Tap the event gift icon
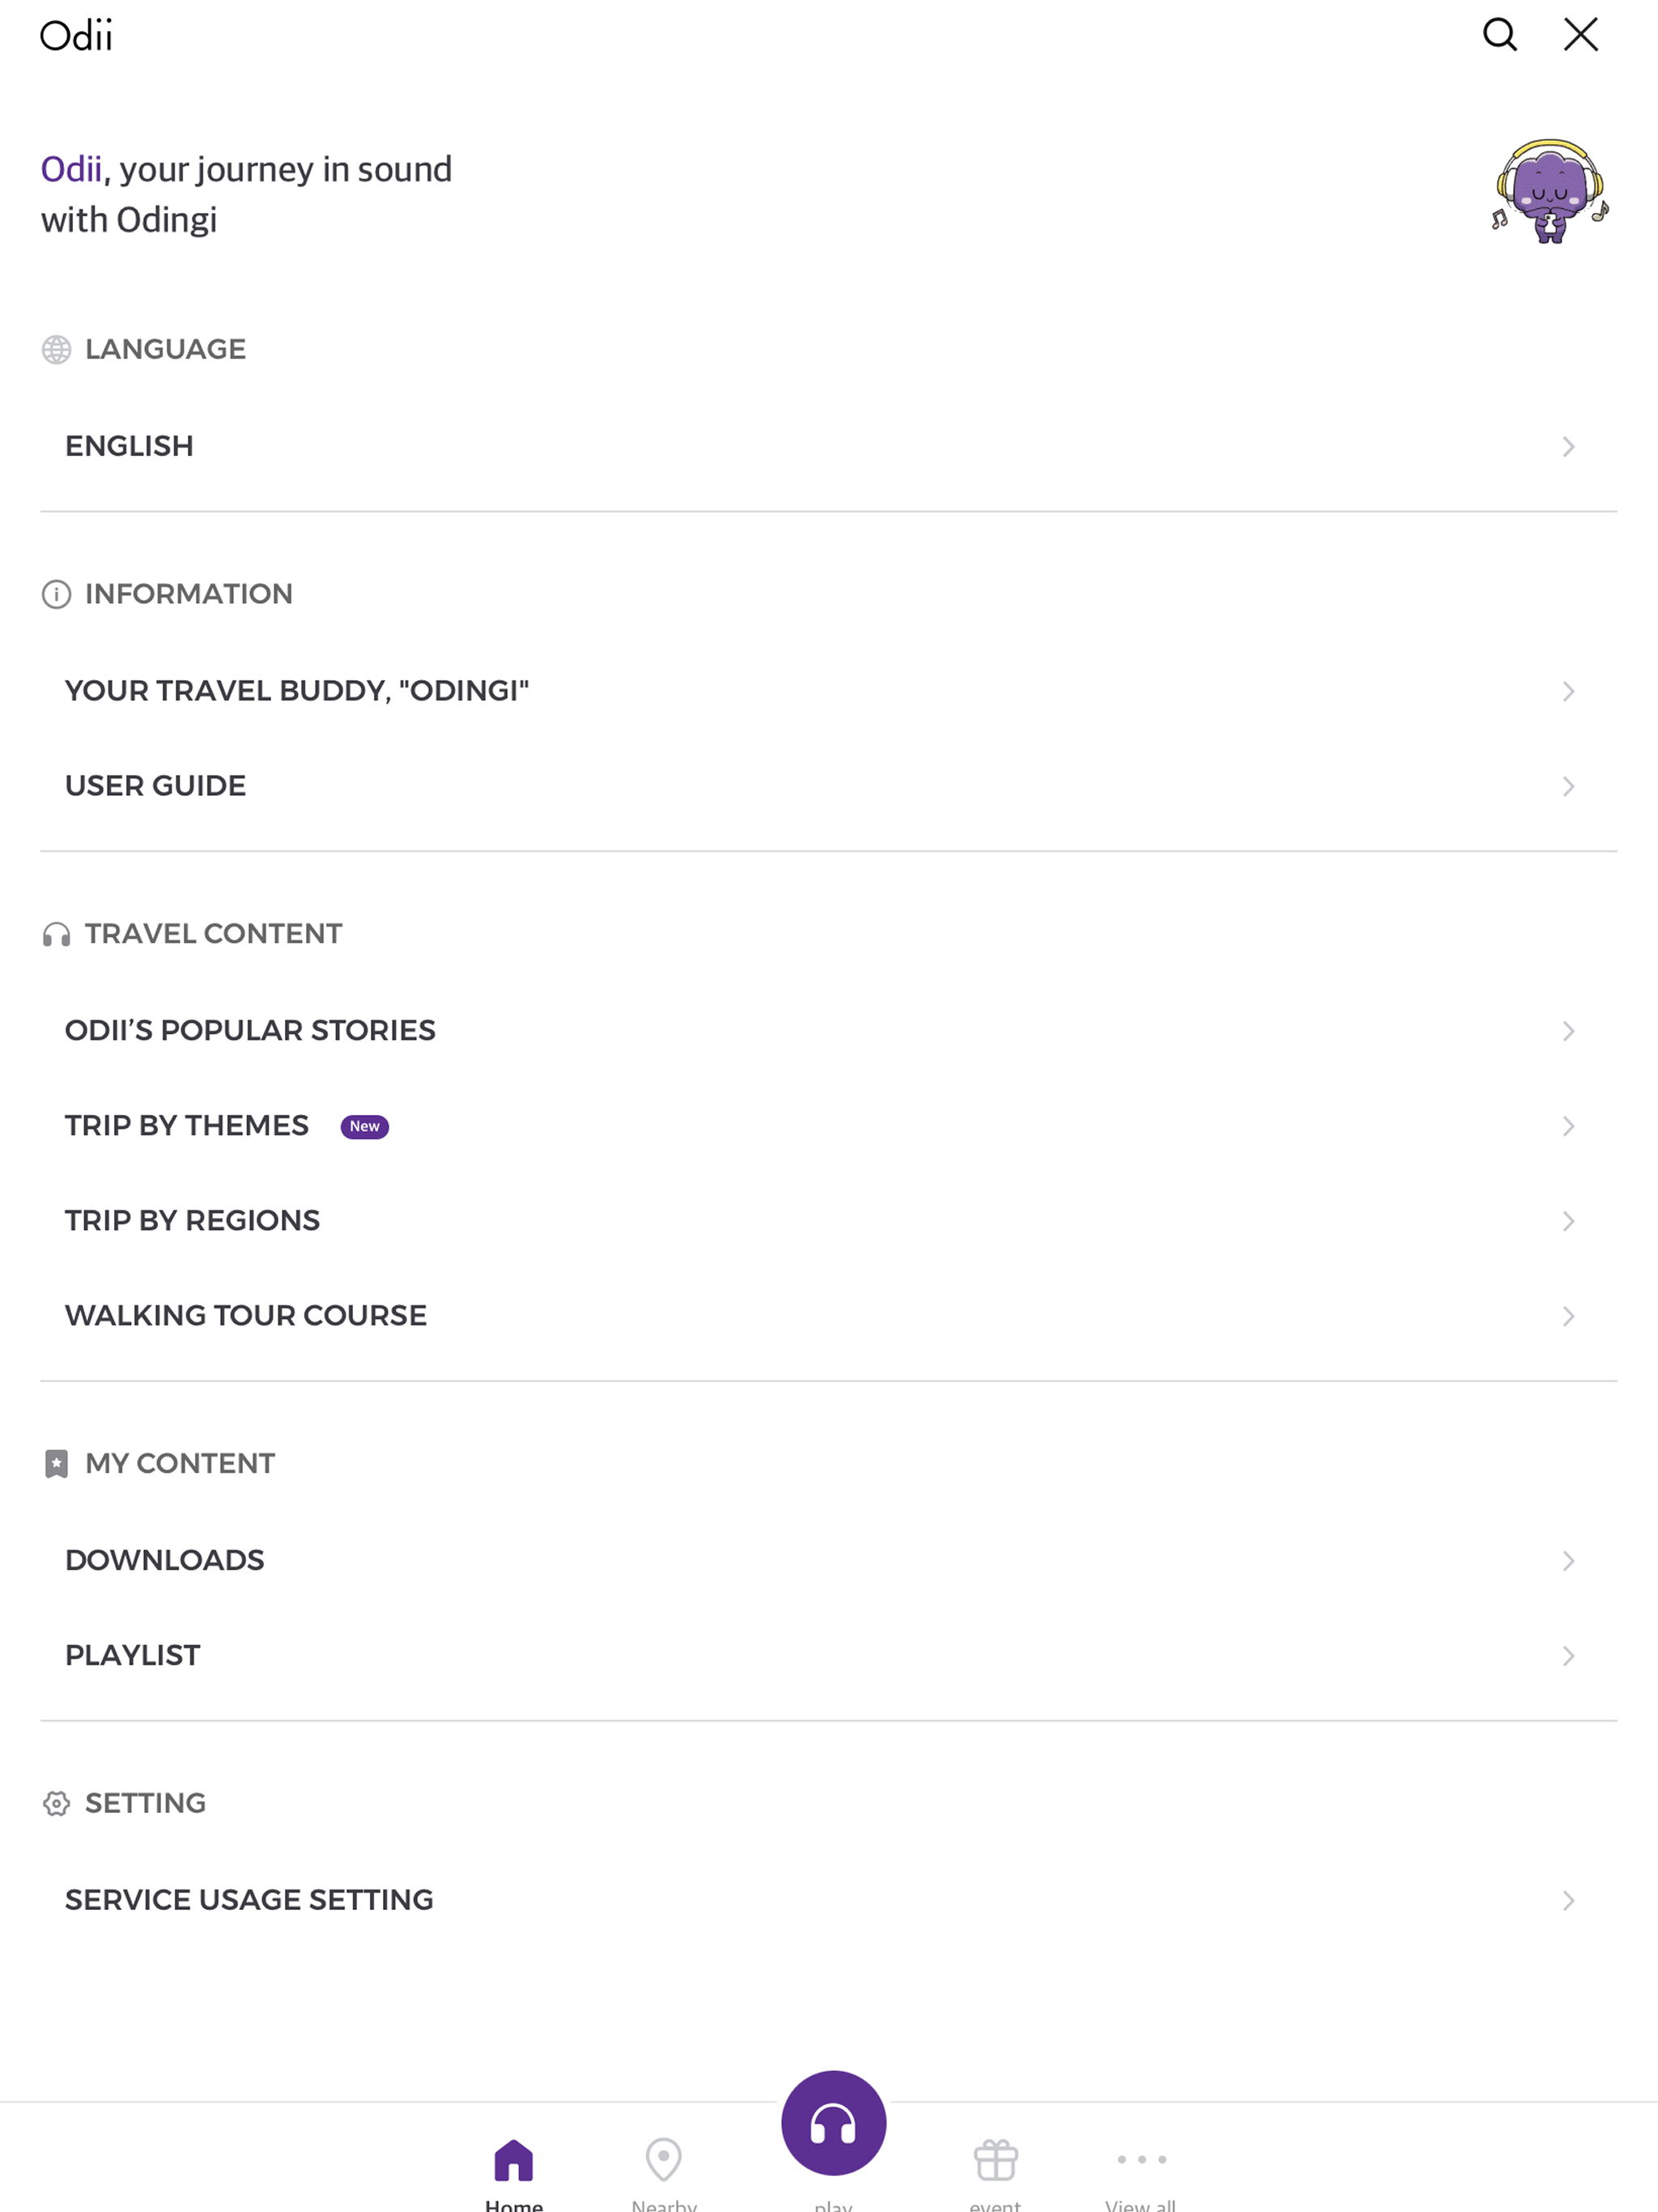Image resolution: width=1658 pixels, height=2212 pixels. pos(995,2159)
